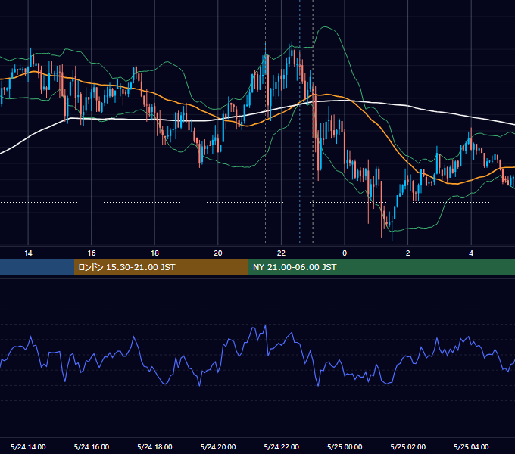The height and width of the screenshot is (454, 515).
Task: Click hour label 22 on price axis
Action: (282, 253)
